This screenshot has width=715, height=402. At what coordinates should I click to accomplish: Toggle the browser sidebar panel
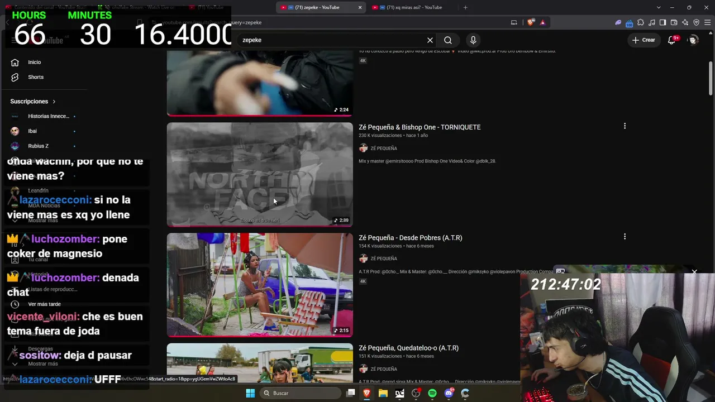click(662, 22)
